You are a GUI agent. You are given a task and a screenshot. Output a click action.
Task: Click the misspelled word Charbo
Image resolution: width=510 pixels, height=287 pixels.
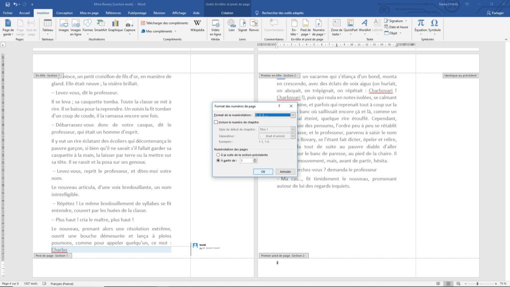point(59,250)
